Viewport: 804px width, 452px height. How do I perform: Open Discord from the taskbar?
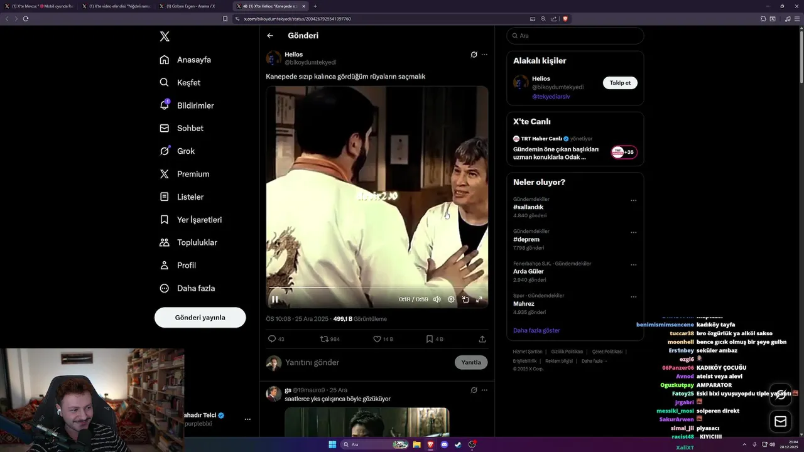click(x=444, y=444)
